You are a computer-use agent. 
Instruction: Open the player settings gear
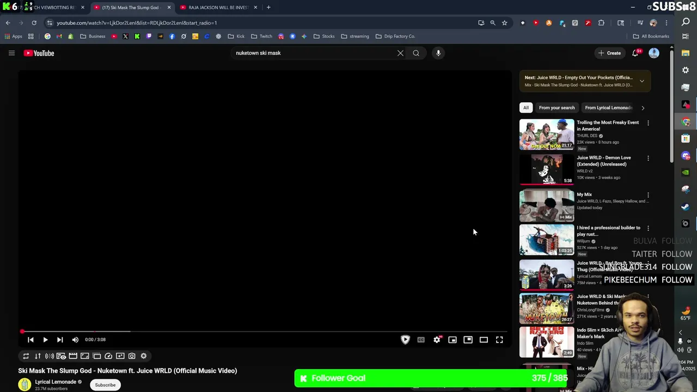[437, 340]
